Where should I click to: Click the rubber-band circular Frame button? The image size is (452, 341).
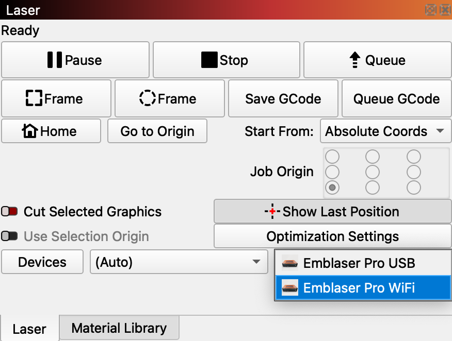pyautogui.click(x=169, y=99)
